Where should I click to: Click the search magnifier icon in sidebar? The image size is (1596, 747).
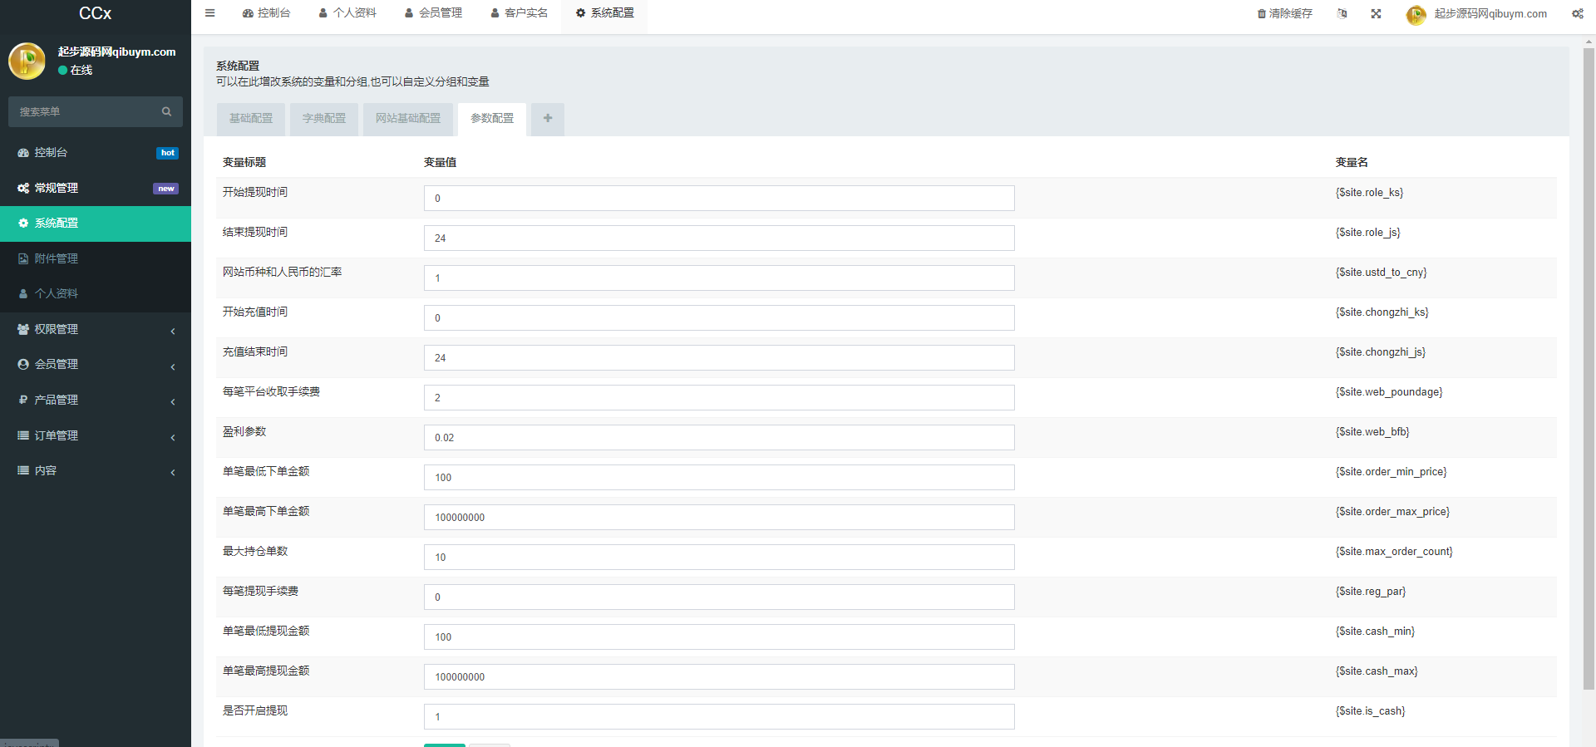pyautogui.click(x=166, y=111)
